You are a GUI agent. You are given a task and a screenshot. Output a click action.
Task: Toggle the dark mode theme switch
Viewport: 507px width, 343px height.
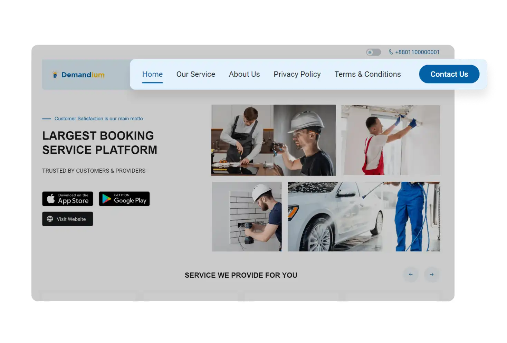click(x=373, y=52)
